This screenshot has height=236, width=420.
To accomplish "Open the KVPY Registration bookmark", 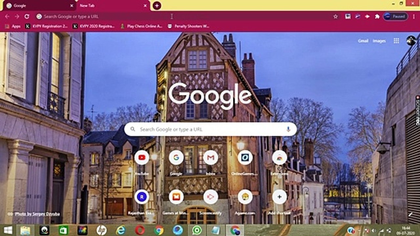I will pyautogui.click(x=47, y=26).
